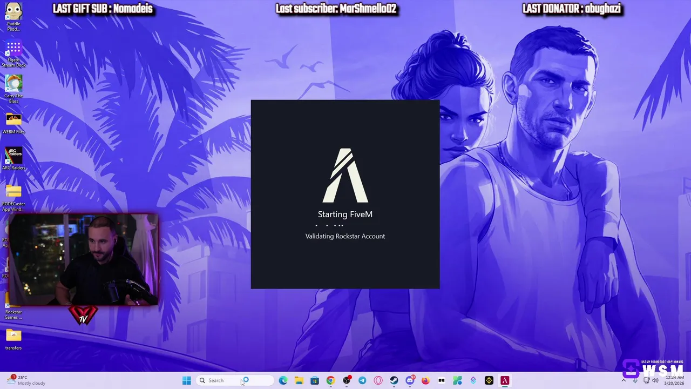This screenshot has width=691, height=389.
Task: Select the transfers folder on desktop
Action: pyautogui.click(x=13, y=339)
